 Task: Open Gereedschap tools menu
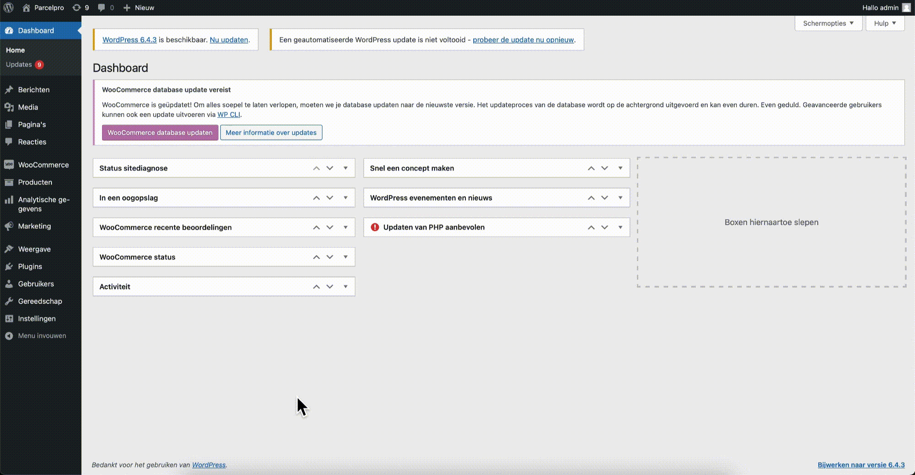(40, 301)
